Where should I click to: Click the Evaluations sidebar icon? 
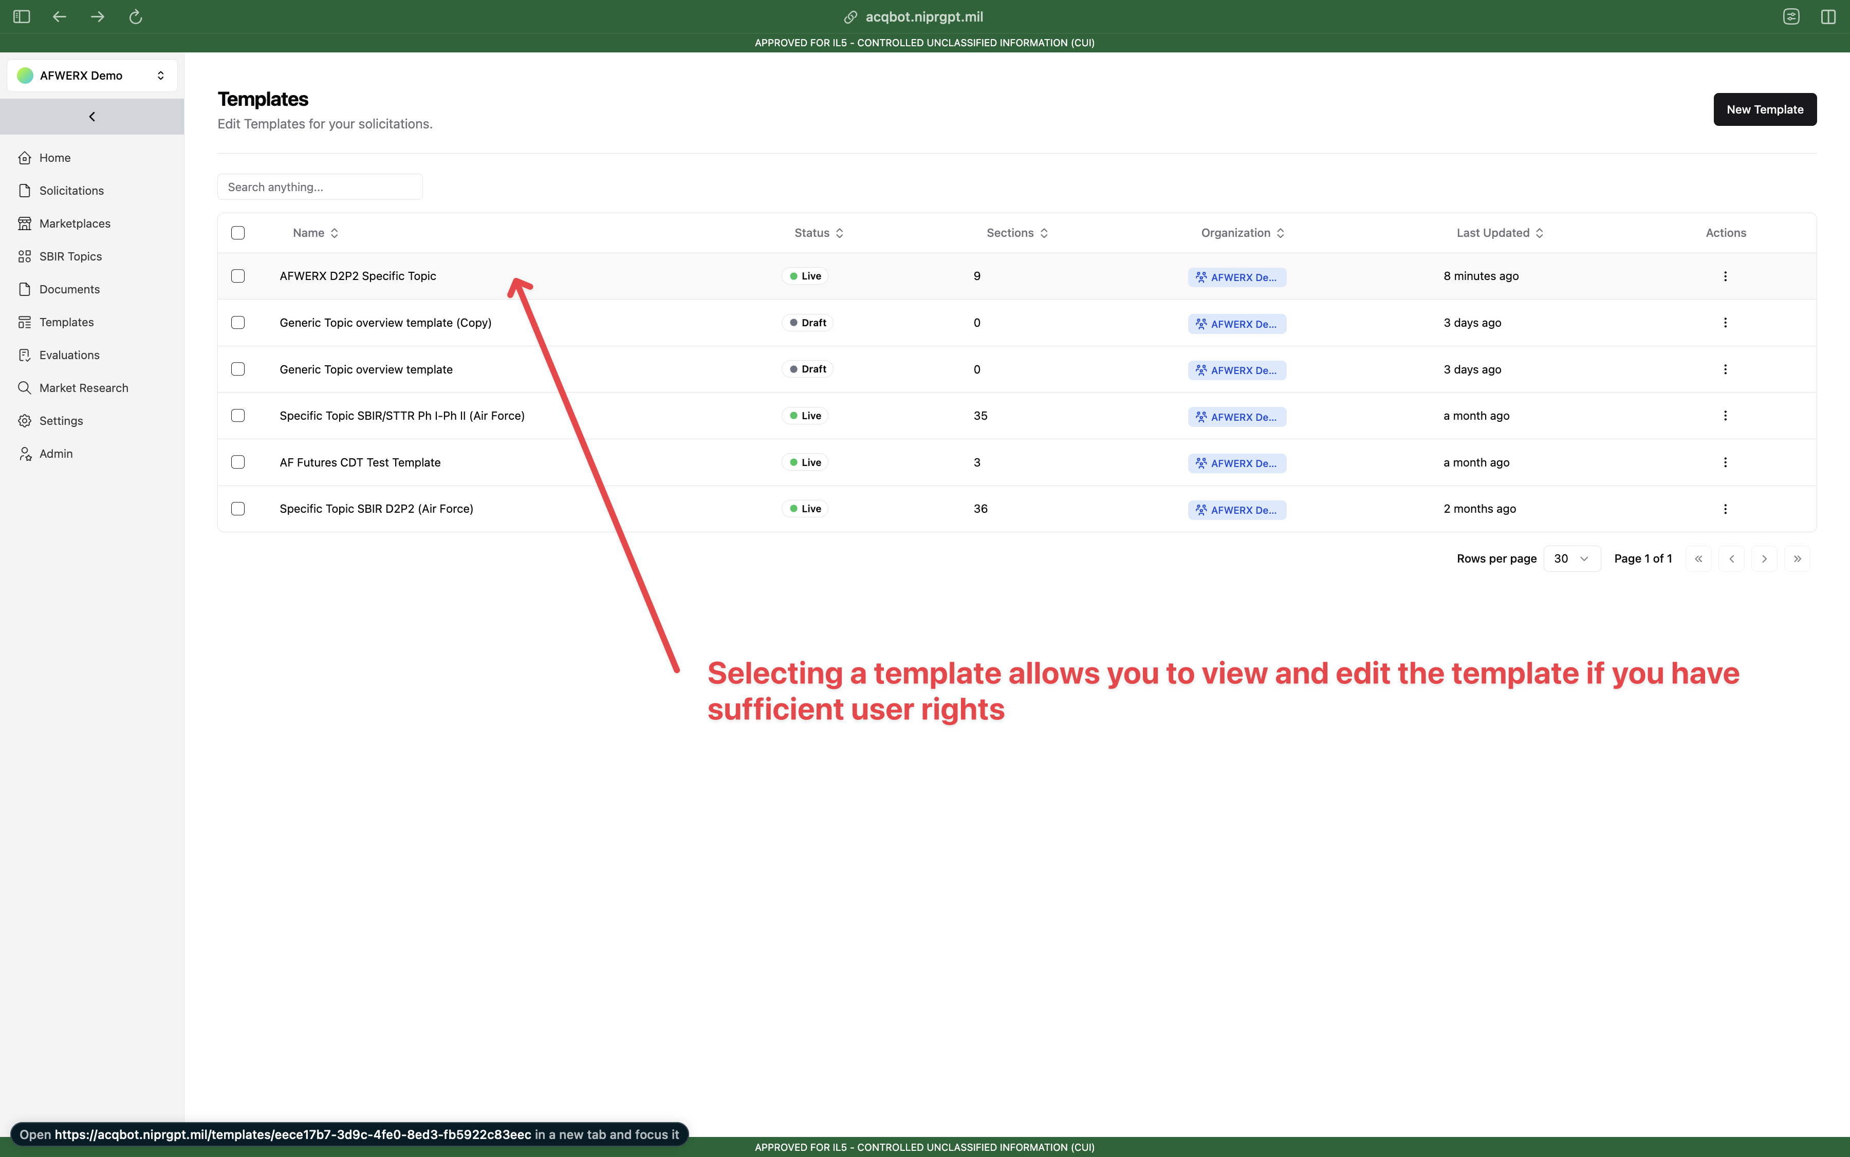[x=25, y=355]
